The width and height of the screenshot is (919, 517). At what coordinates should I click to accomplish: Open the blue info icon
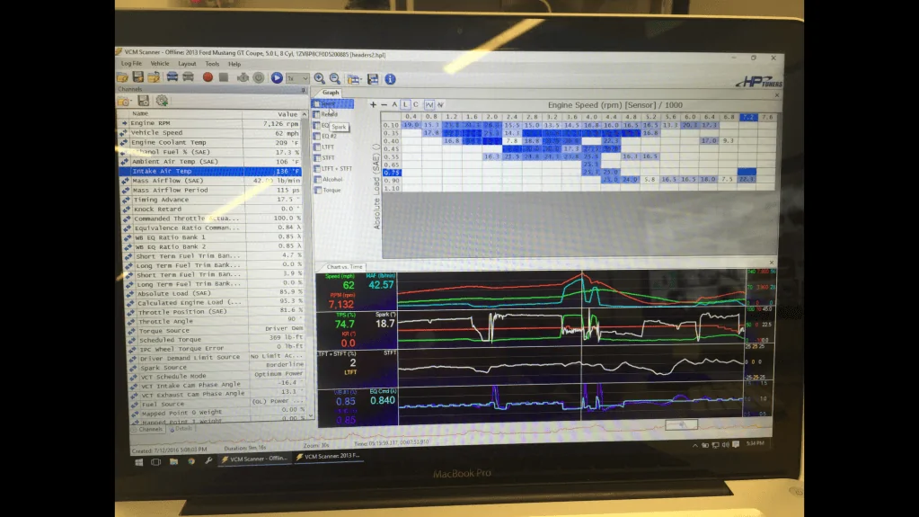(390, 79)
